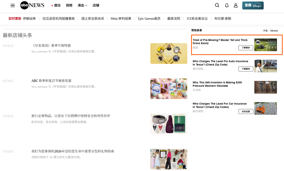The height and width of the screenshot is (171, 284).
Task: Open notifications bell icon
Action: pos(227,5)
